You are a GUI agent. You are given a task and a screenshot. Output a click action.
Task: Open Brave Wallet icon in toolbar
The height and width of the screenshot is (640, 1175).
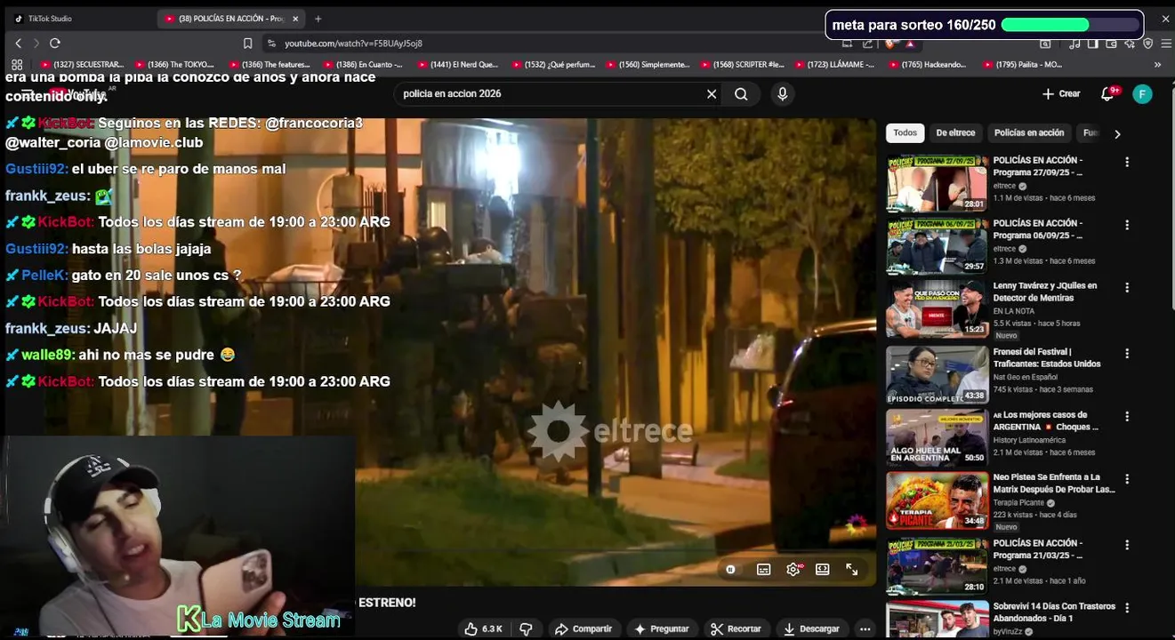point(1112,44)
